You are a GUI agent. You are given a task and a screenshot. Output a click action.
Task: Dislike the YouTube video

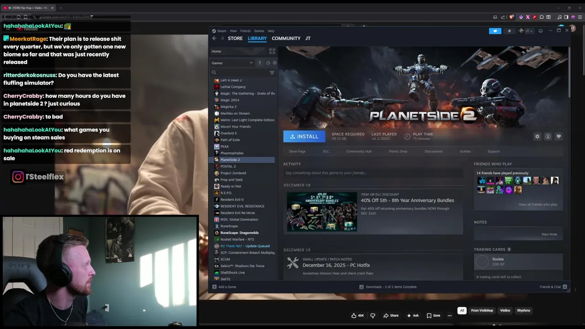tap(372, 315)
